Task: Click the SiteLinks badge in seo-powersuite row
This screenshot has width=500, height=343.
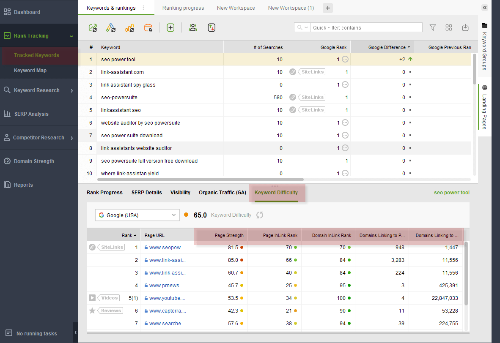Action: click(x=312, y=98)
